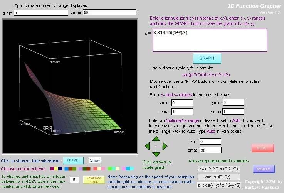Click the ymax range field

tap(233, 111)
